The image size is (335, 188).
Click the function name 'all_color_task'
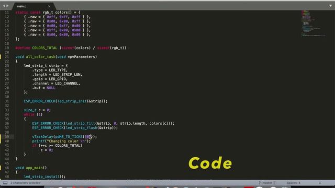[x=41, y=57]
